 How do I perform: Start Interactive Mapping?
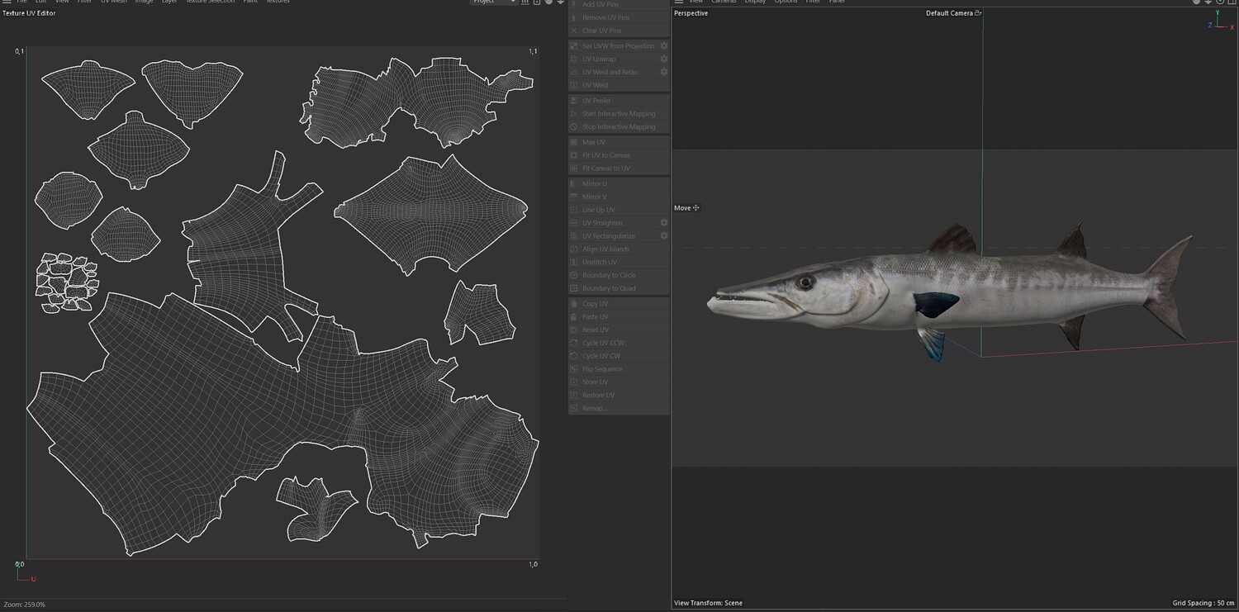coord(619,114)
